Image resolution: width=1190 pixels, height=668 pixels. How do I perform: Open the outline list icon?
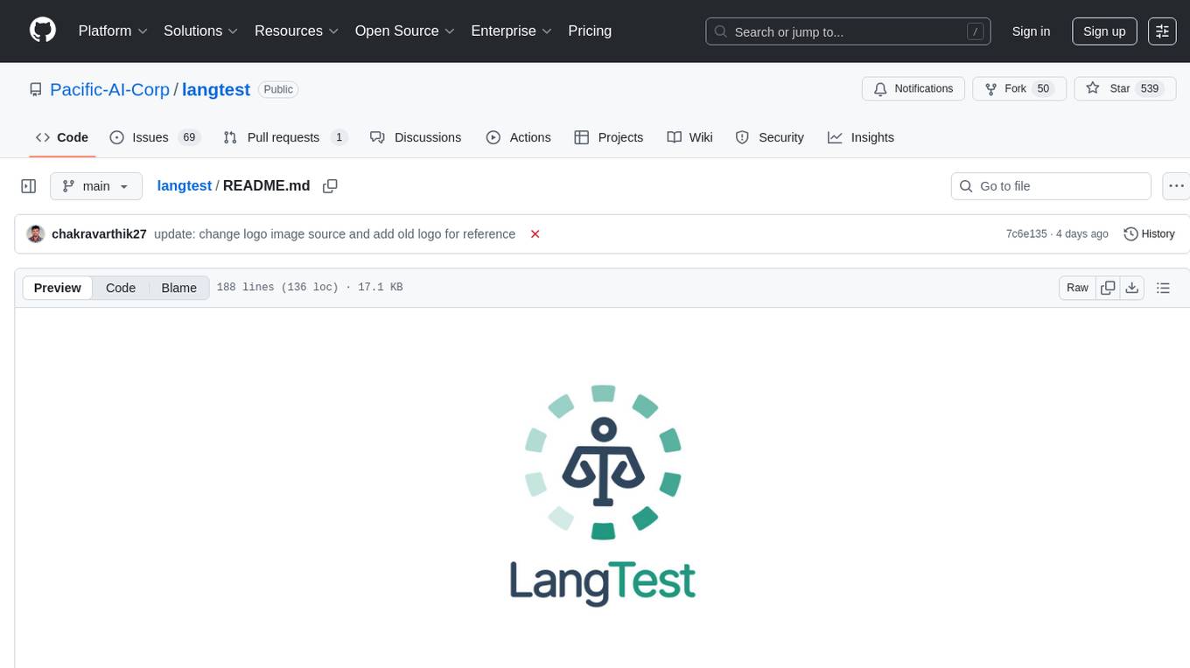[x=1163, y=288]
